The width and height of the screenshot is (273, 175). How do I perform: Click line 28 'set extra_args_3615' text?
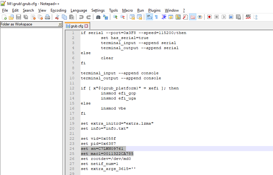coord(108,169)
